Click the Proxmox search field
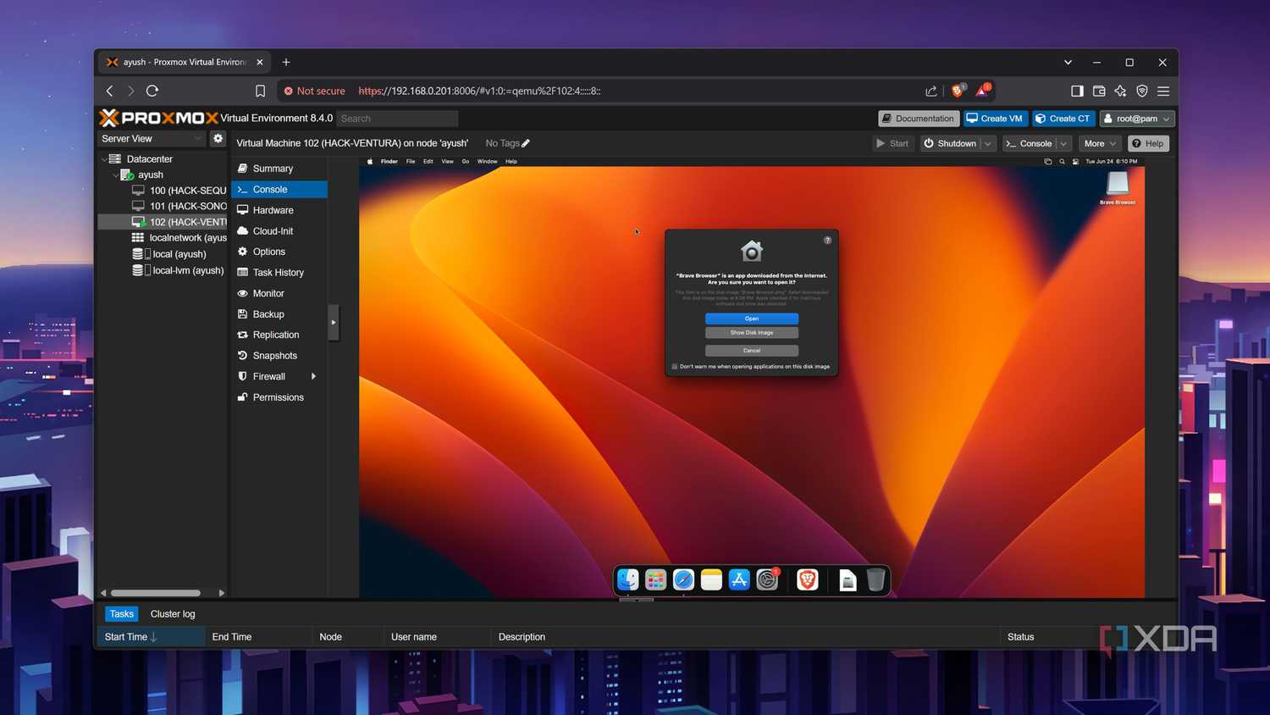 [397, 119]
